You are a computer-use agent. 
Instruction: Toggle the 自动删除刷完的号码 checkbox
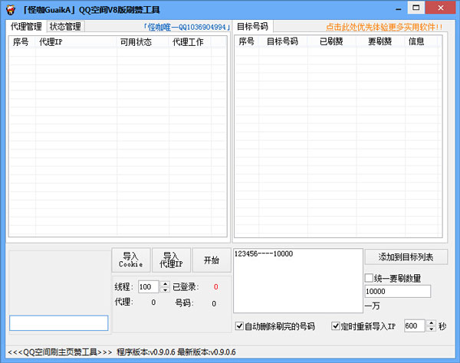[x=239, y=325]
